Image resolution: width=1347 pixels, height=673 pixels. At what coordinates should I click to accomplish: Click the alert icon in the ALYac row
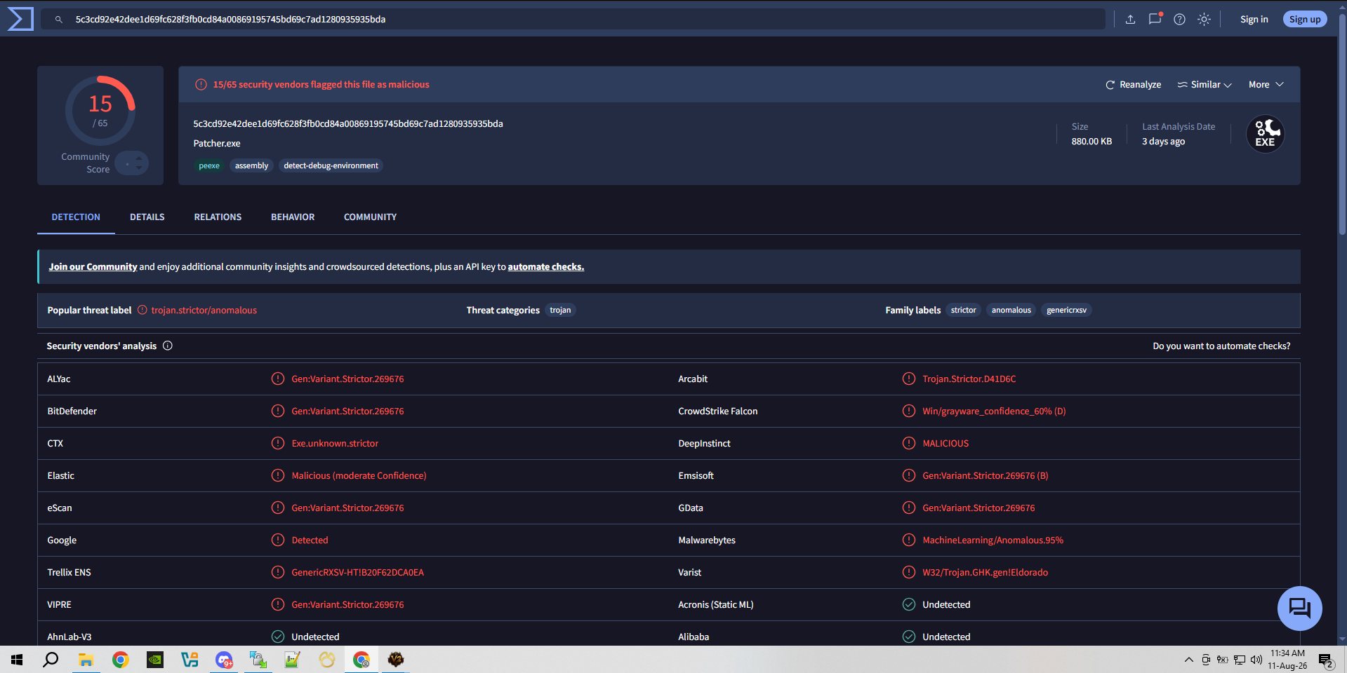(278, 379)
